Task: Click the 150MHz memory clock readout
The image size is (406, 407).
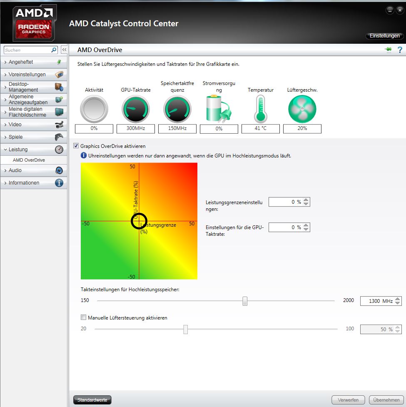Action: (x=177, y=128)
